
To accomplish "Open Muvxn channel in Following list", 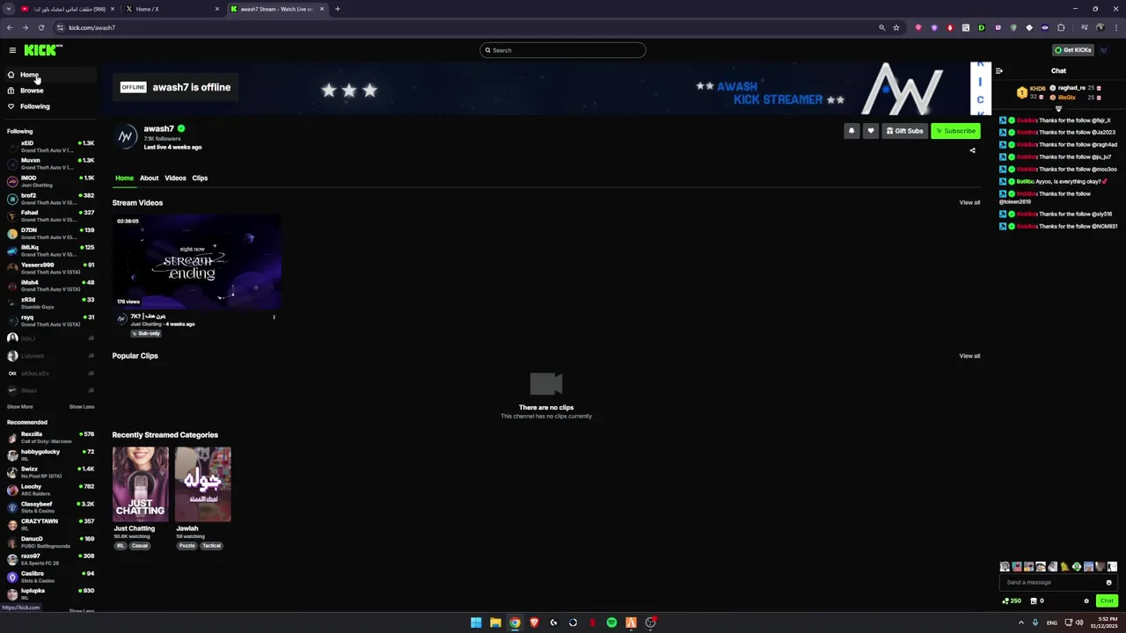I will point(50,164).
